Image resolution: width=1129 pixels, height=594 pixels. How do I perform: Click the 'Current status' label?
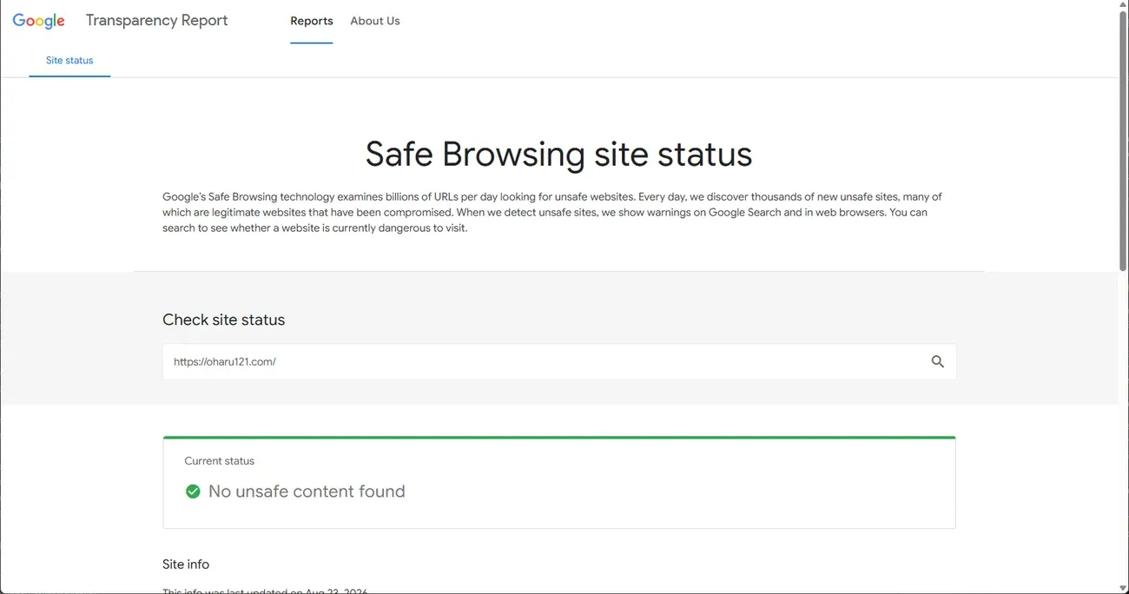click(220, 461)
